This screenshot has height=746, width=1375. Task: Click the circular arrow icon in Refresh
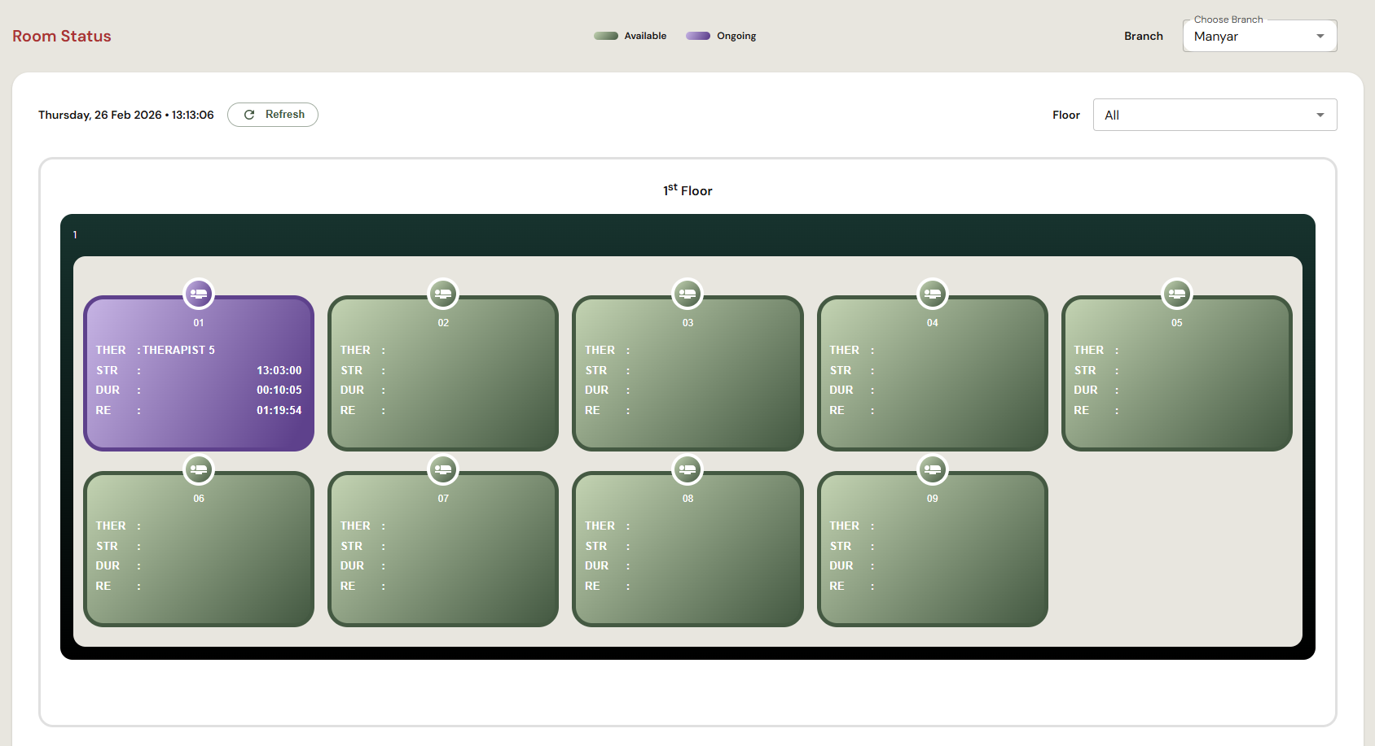[x=249, y=115]
